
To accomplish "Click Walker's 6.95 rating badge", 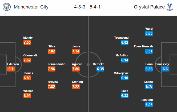I will coord(27,96).
